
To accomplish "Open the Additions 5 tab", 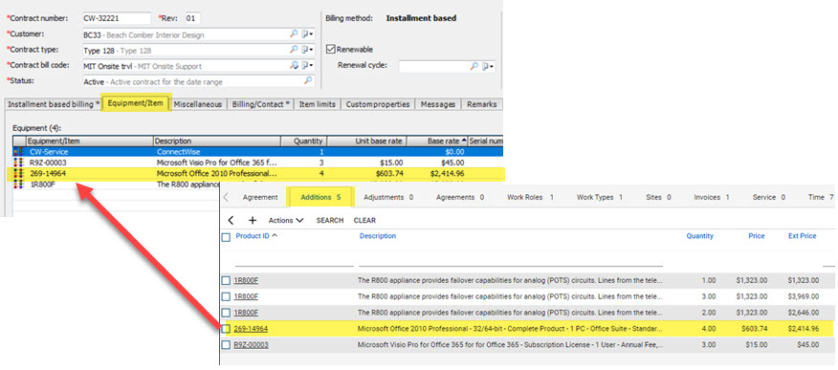I will click(320, 197).
